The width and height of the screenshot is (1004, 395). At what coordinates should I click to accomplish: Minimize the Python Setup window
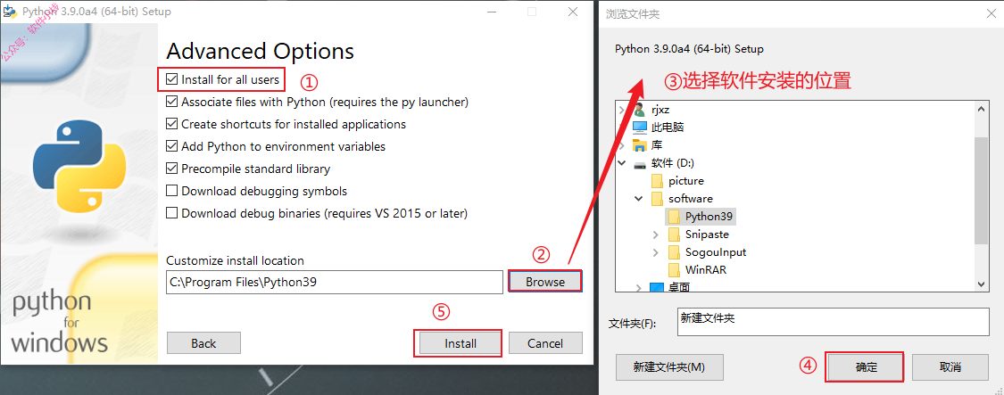[x=491, y=12]
